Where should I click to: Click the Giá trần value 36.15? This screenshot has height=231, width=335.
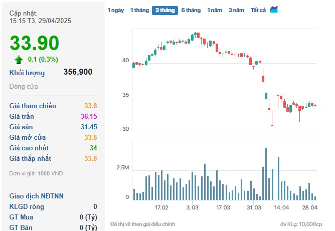coord(88,116)
